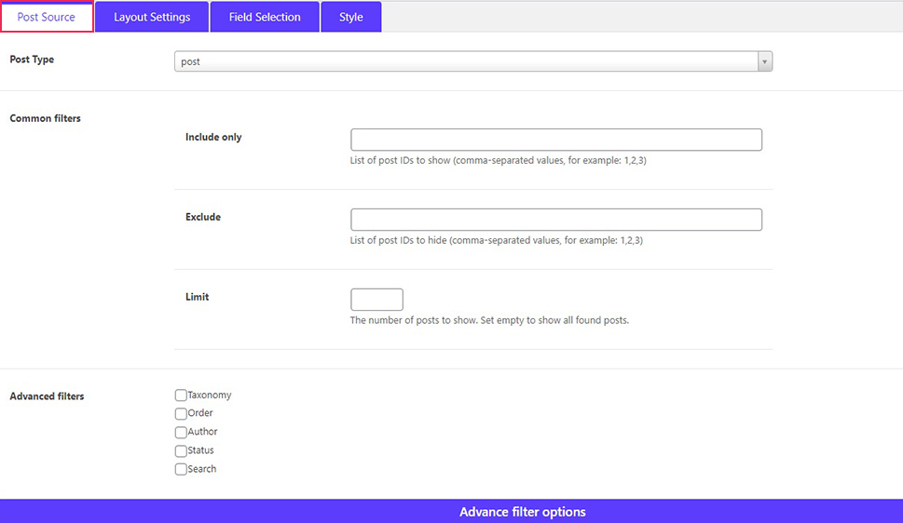Viewport: 903px width, 523px height.
Task: Click the Limit label
Action: click(197, 297)
